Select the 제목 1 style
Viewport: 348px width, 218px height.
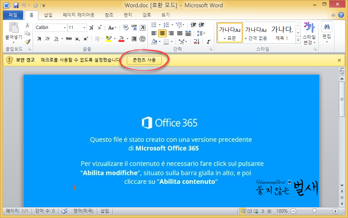[x=282, y=33]
